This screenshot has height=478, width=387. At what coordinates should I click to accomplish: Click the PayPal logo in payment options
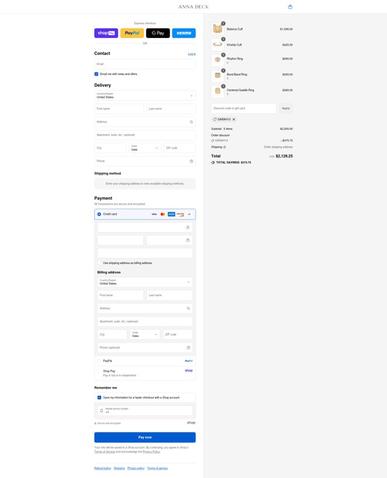189,361
